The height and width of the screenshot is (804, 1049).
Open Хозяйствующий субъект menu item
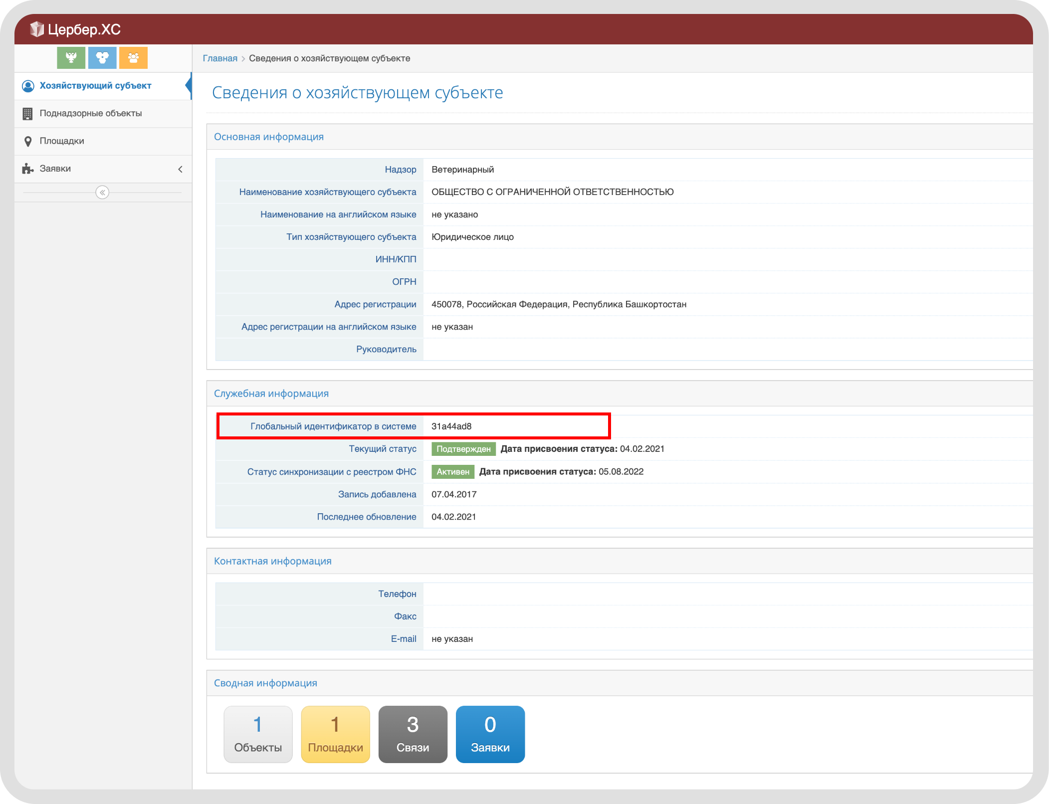tap(103, 86)
